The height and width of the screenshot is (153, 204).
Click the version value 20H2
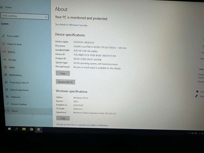[75, 101]
